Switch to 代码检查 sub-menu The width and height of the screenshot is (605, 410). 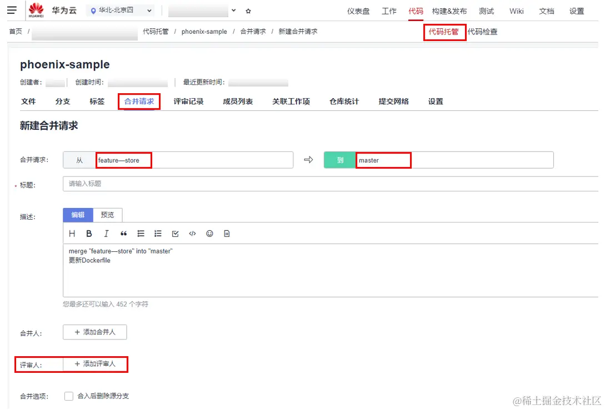(483, 32)
